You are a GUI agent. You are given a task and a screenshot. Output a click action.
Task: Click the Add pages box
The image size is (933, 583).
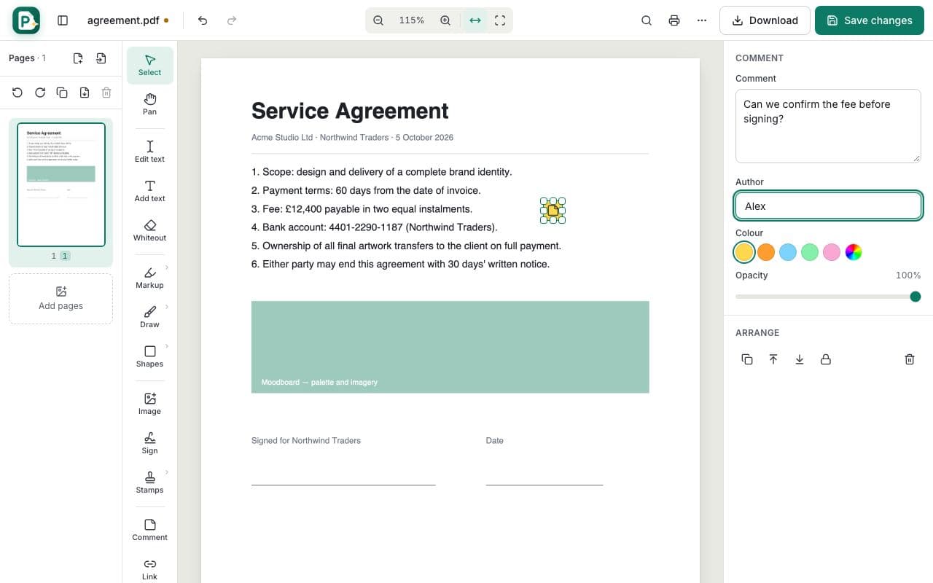click(x=60, y=299)
